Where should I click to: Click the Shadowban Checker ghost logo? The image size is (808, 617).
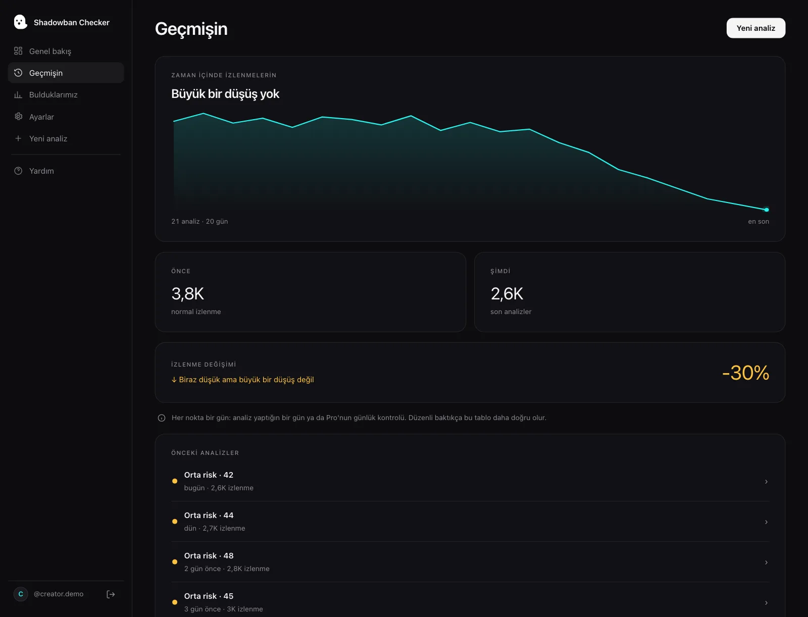pyautogui.click(x=20, y=22)
